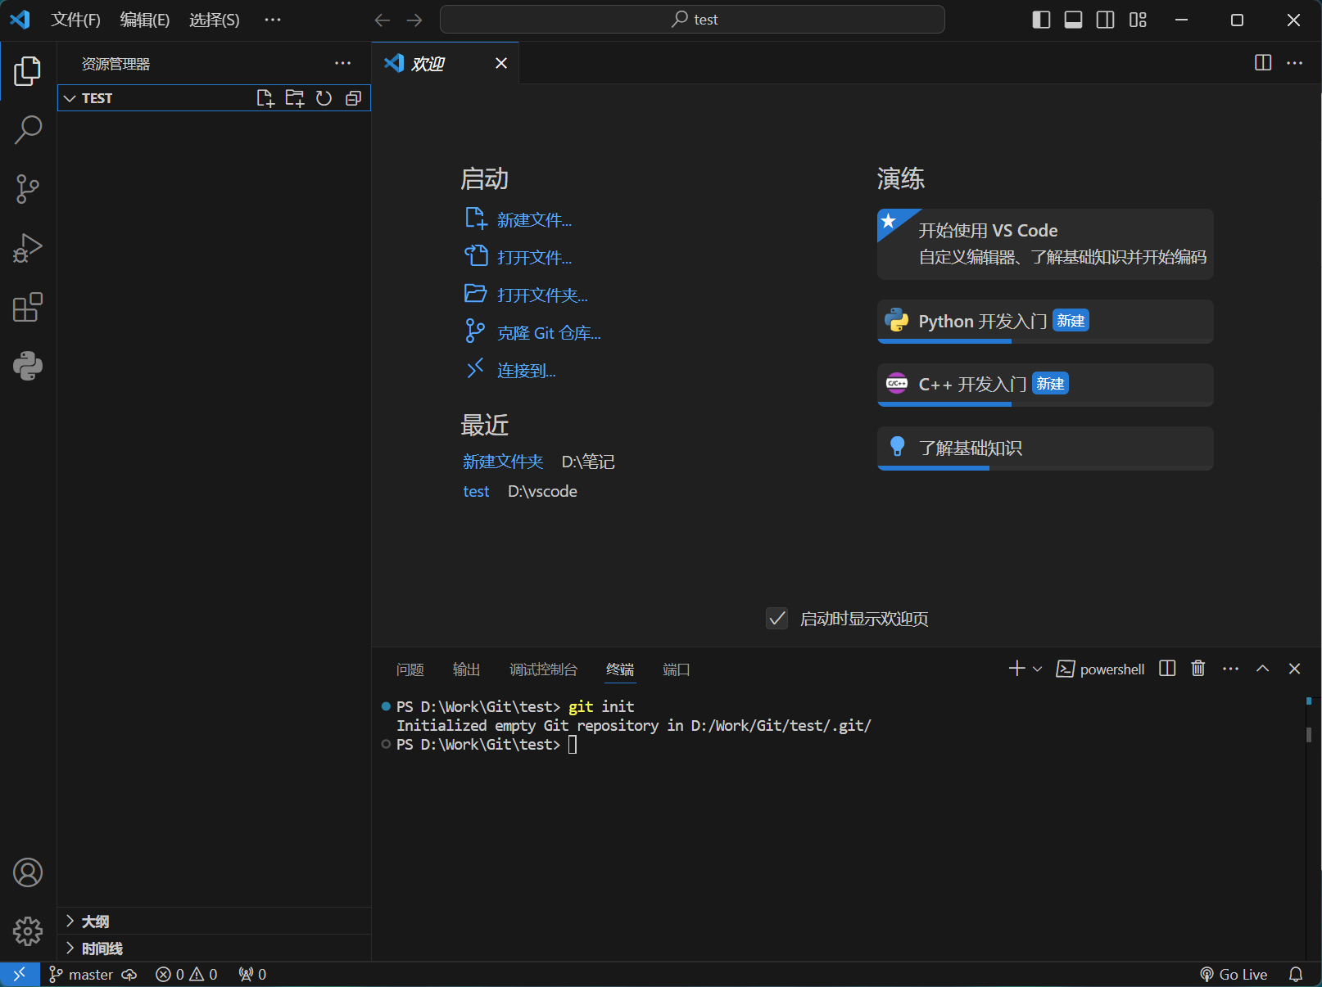The height and width of the screenshot is (987, 1322).
Task: Switch to the 端口 panel tab
Action: (x=676, y=669)
